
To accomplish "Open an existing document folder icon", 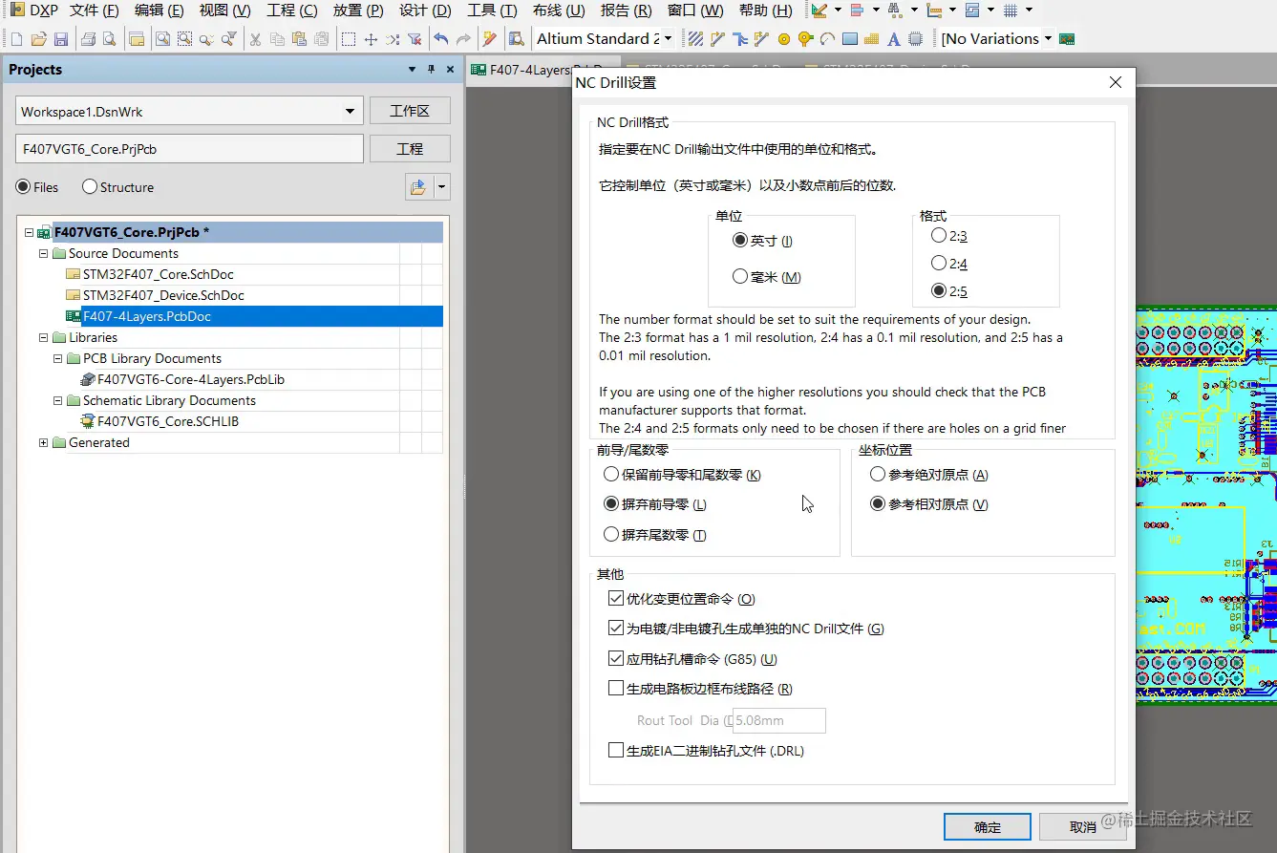I will [38, 39].
